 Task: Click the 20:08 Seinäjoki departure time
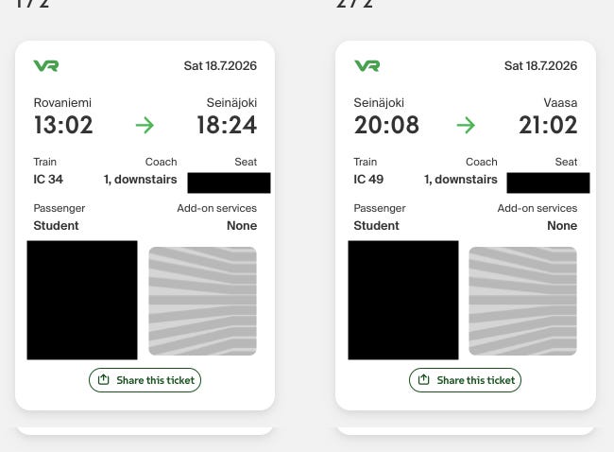386,125
